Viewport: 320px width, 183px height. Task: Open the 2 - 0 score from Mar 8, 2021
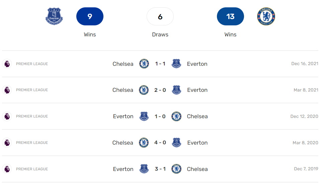click(x=160, y=90)
